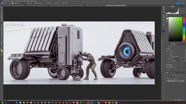
Task: Select the Zoom tool in left toolbar
Action: (x=2, y=45)
